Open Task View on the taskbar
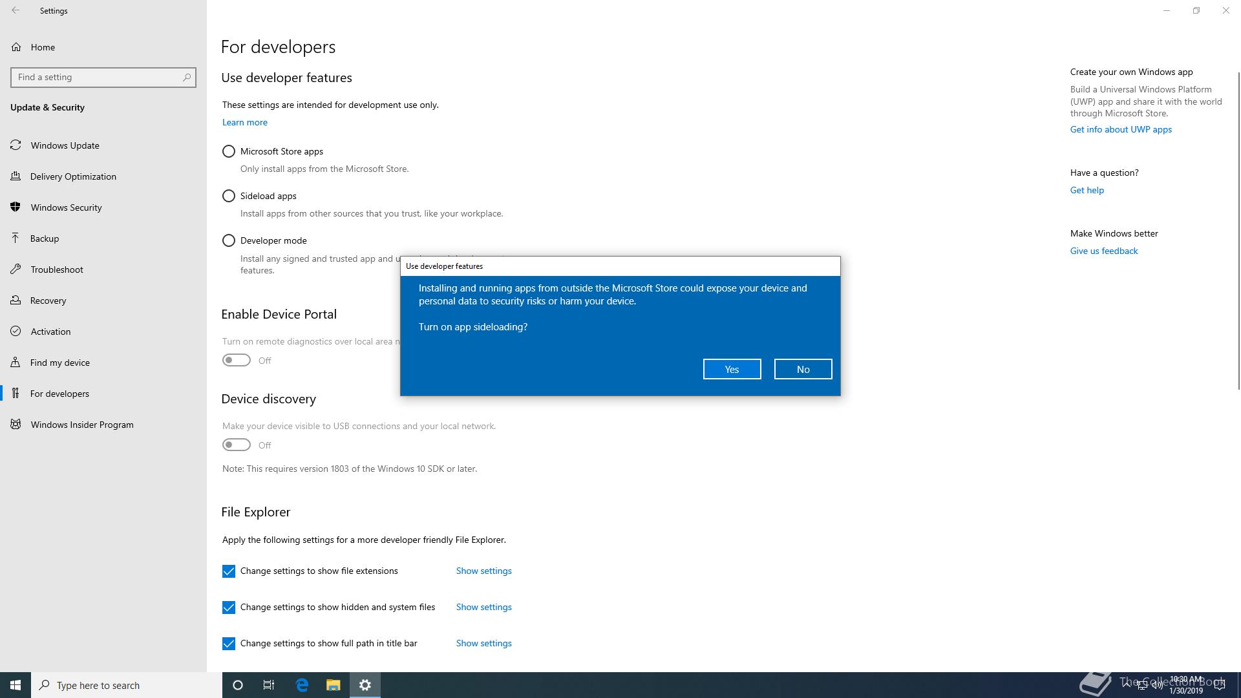This screenshot has height=698, width=1241. pos(269,685)
